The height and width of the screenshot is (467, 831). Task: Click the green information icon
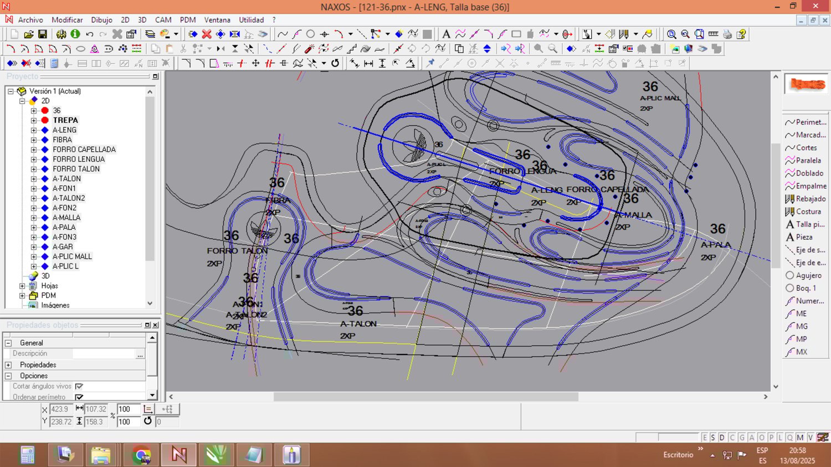75,34
